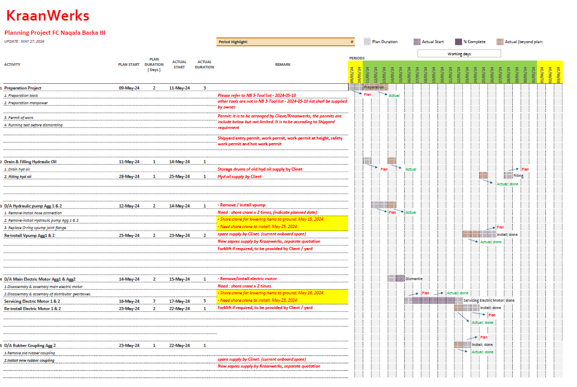Viewport: 577px width, 387px height.
Task: Click the 09/05/24 date column header
Action: tap(352, 75)
